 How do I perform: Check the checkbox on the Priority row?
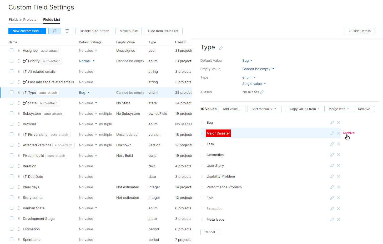tap(12, 61)
